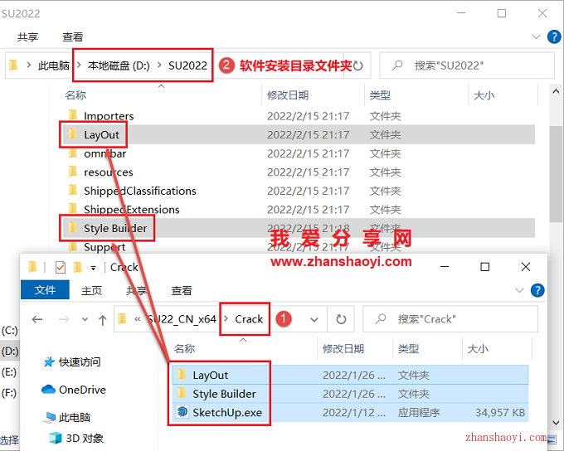
Task: Click the Quick access star icon
Action: pyautogui.click(x=49, y=361)
